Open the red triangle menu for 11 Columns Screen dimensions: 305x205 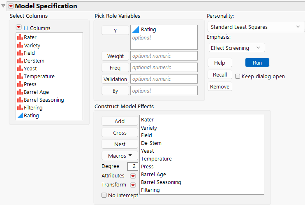(x=18, y=28)
